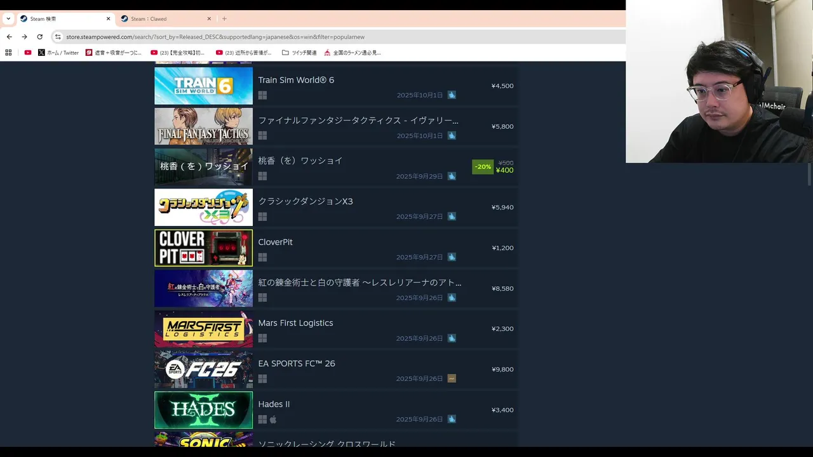Click the Hades II title text
The image size is (813, 457).
point(274,404)
